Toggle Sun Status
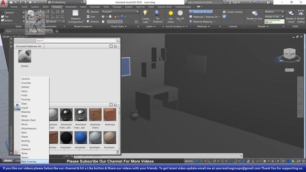This screenshot has width=306, height=172. pyautogui.click(x=171, y=17)
